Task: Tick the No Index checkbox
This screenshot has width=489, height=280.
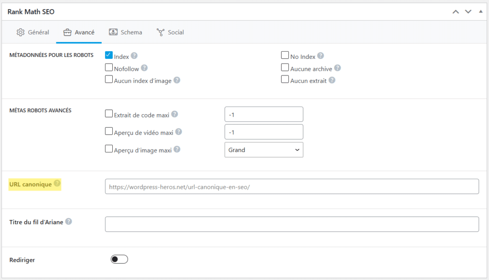Action: [285, 55]
